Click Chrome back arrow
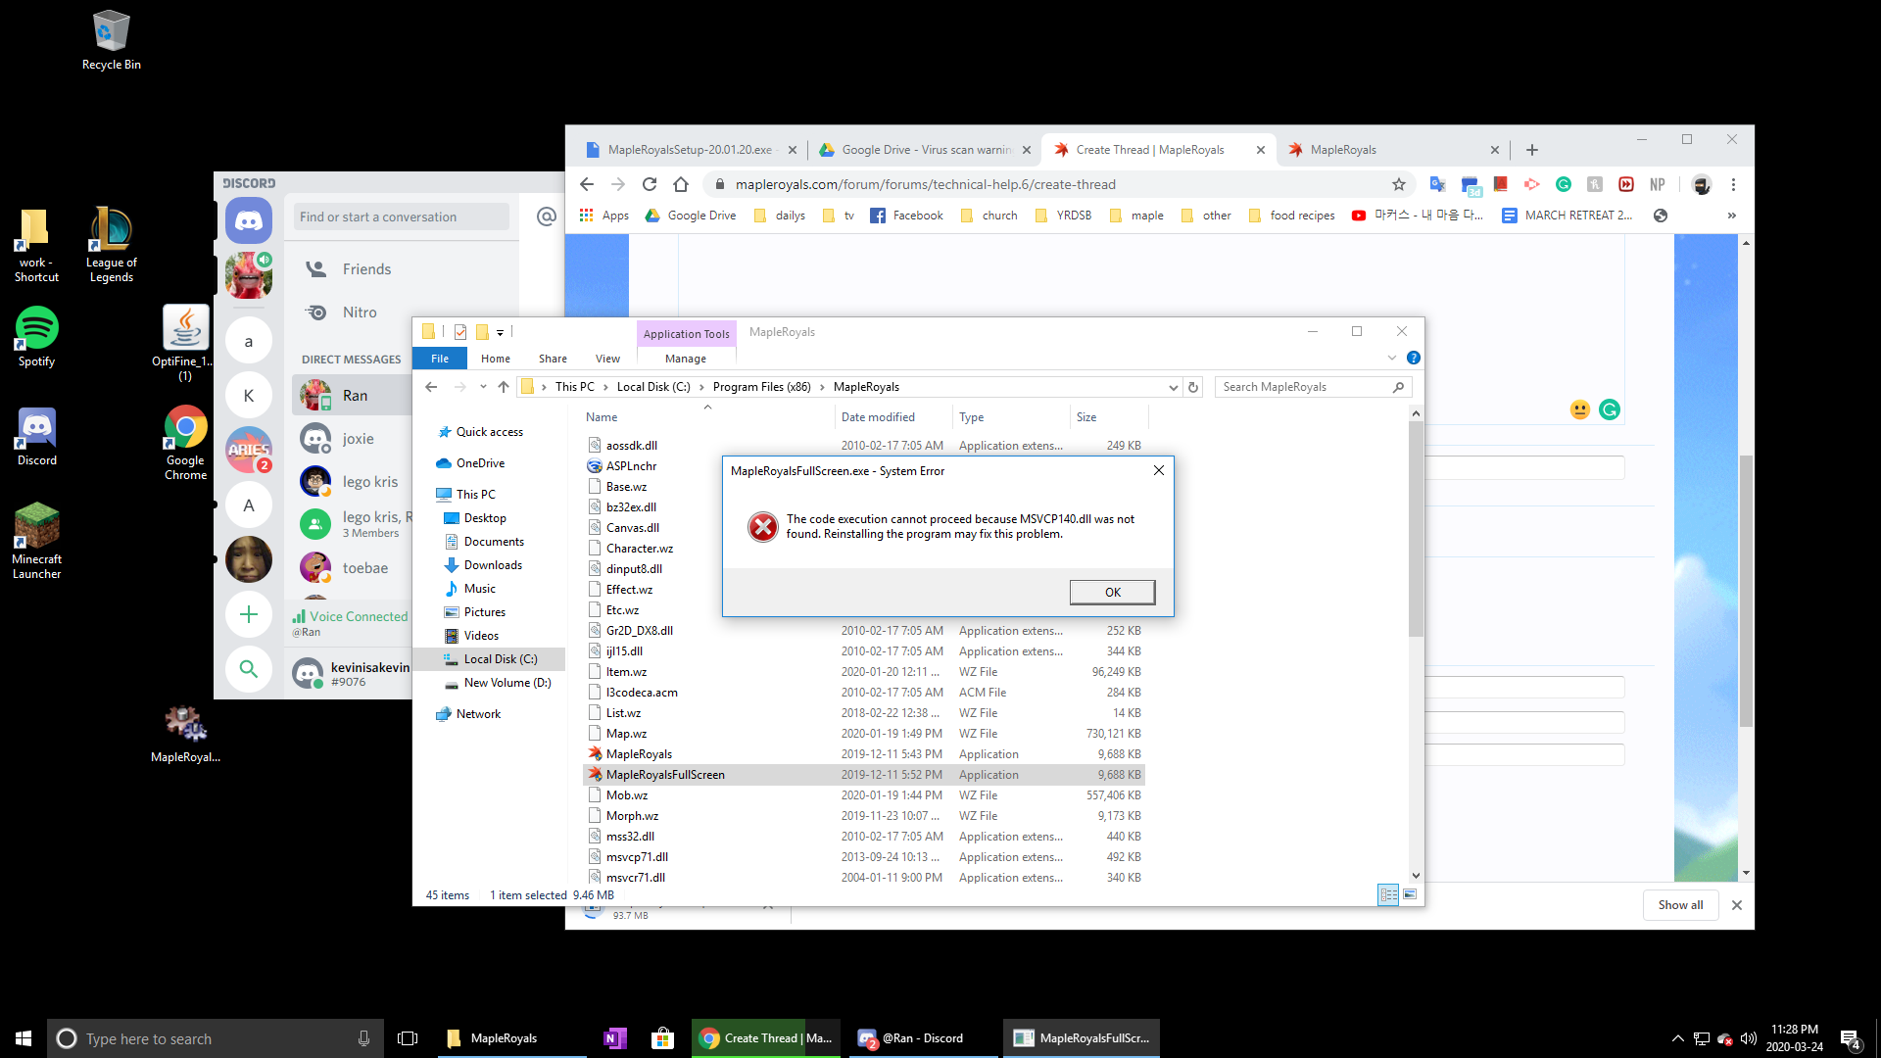This screenshot has width=1881, height=1058. 586,184
